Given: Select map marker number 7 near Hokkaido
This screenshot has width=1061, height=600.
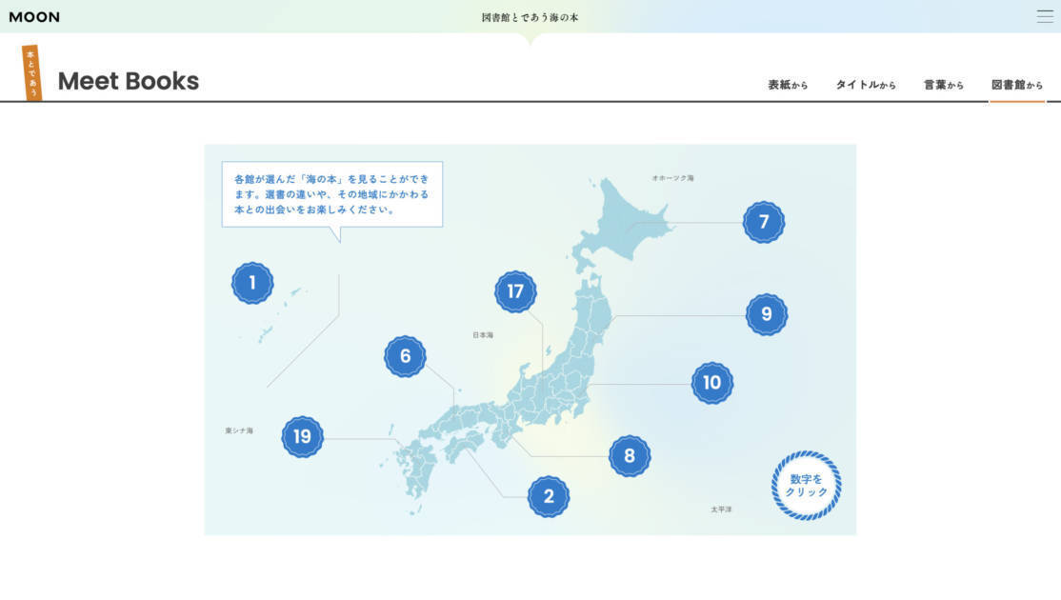Looking at the screenshot, I should coord(763,222).
